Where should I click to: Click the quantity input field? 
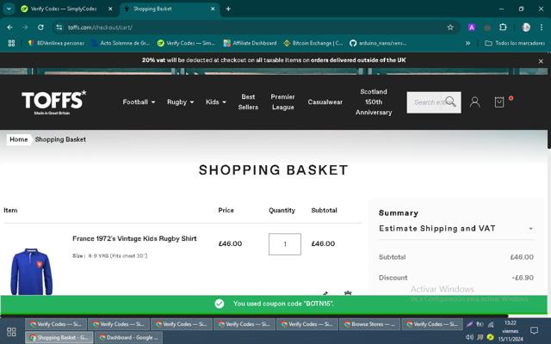click(285, 244)
